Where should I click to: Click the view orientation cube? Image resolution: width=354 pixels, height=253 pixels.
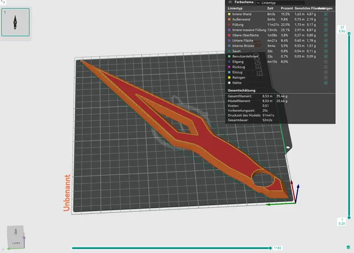(x=15, y=237)
